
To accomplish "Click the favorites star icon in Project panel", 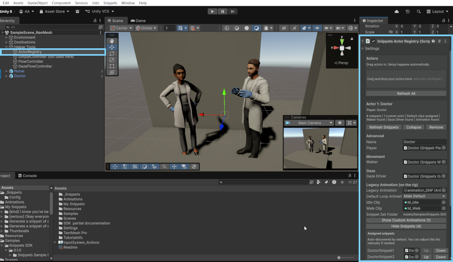I will [342, 182].
